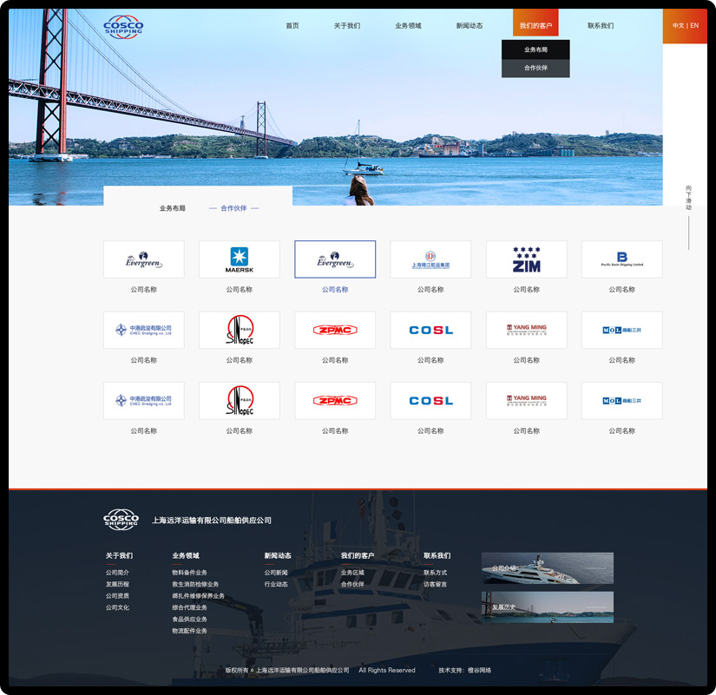Select the 上海锦江航运集团 partner logo
Viewport: 716px width, 695px height.
[x=430, y=259]
